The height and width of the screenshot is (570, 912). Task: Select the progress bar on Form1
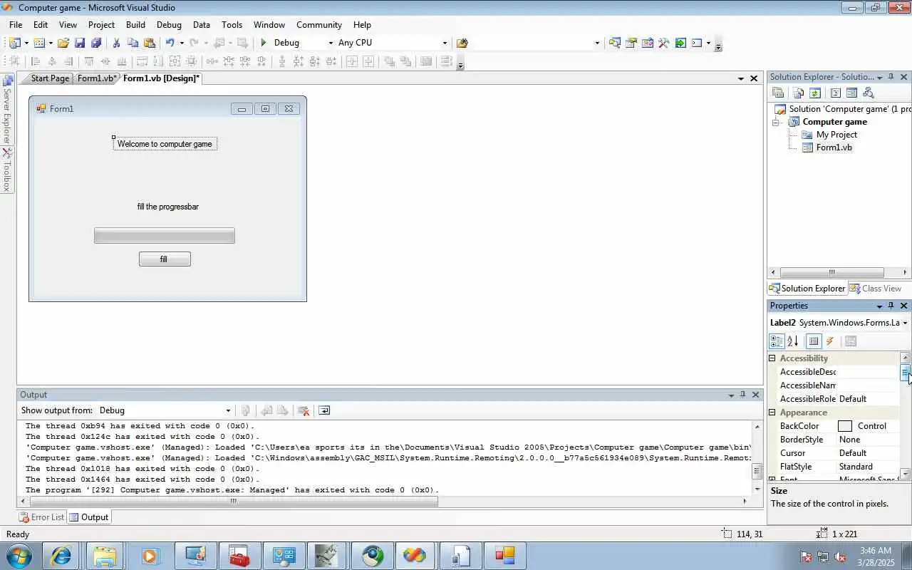165,236
